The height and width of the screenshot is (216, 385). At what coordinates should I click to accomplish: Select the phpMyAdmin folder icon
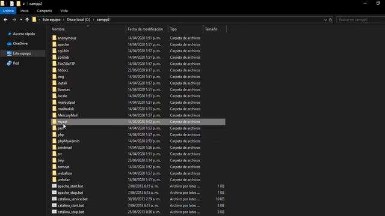[54, 141]
